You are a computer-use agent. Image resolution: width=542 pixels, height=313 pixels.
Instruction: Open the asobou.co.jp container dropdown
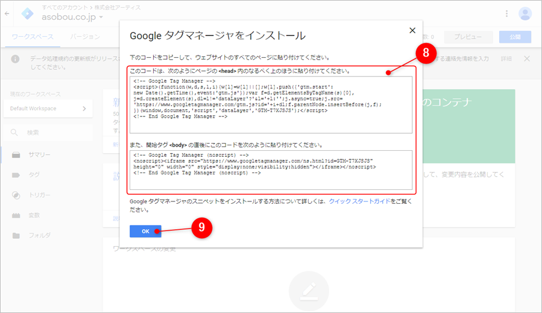click(72, 17)
